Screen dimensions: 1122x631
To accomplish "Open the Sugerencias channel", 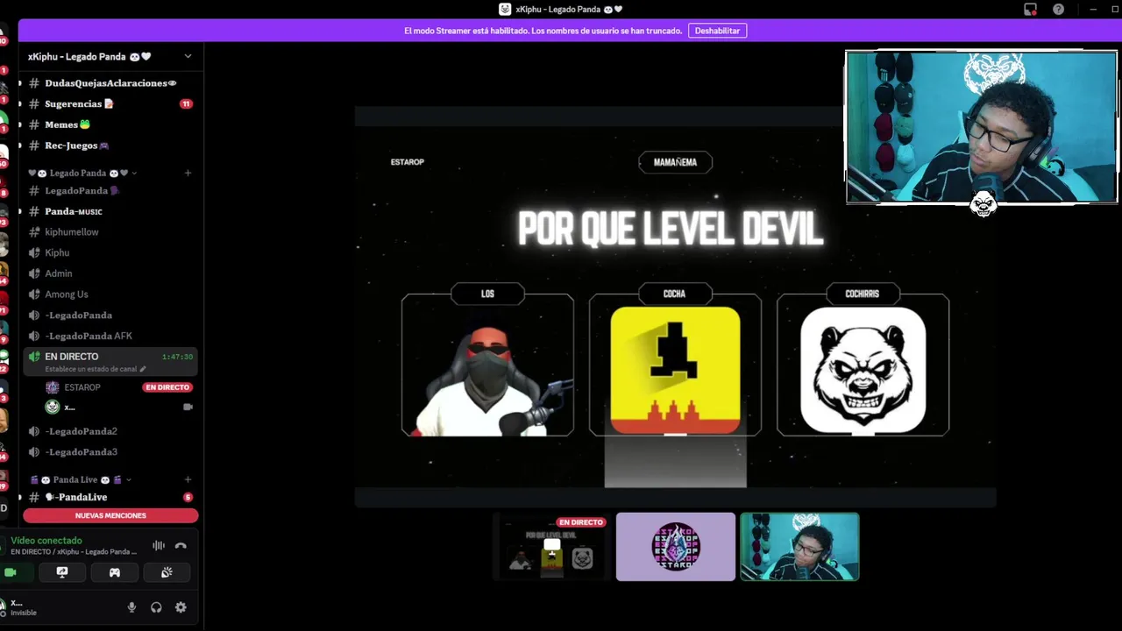I will 110,103.
